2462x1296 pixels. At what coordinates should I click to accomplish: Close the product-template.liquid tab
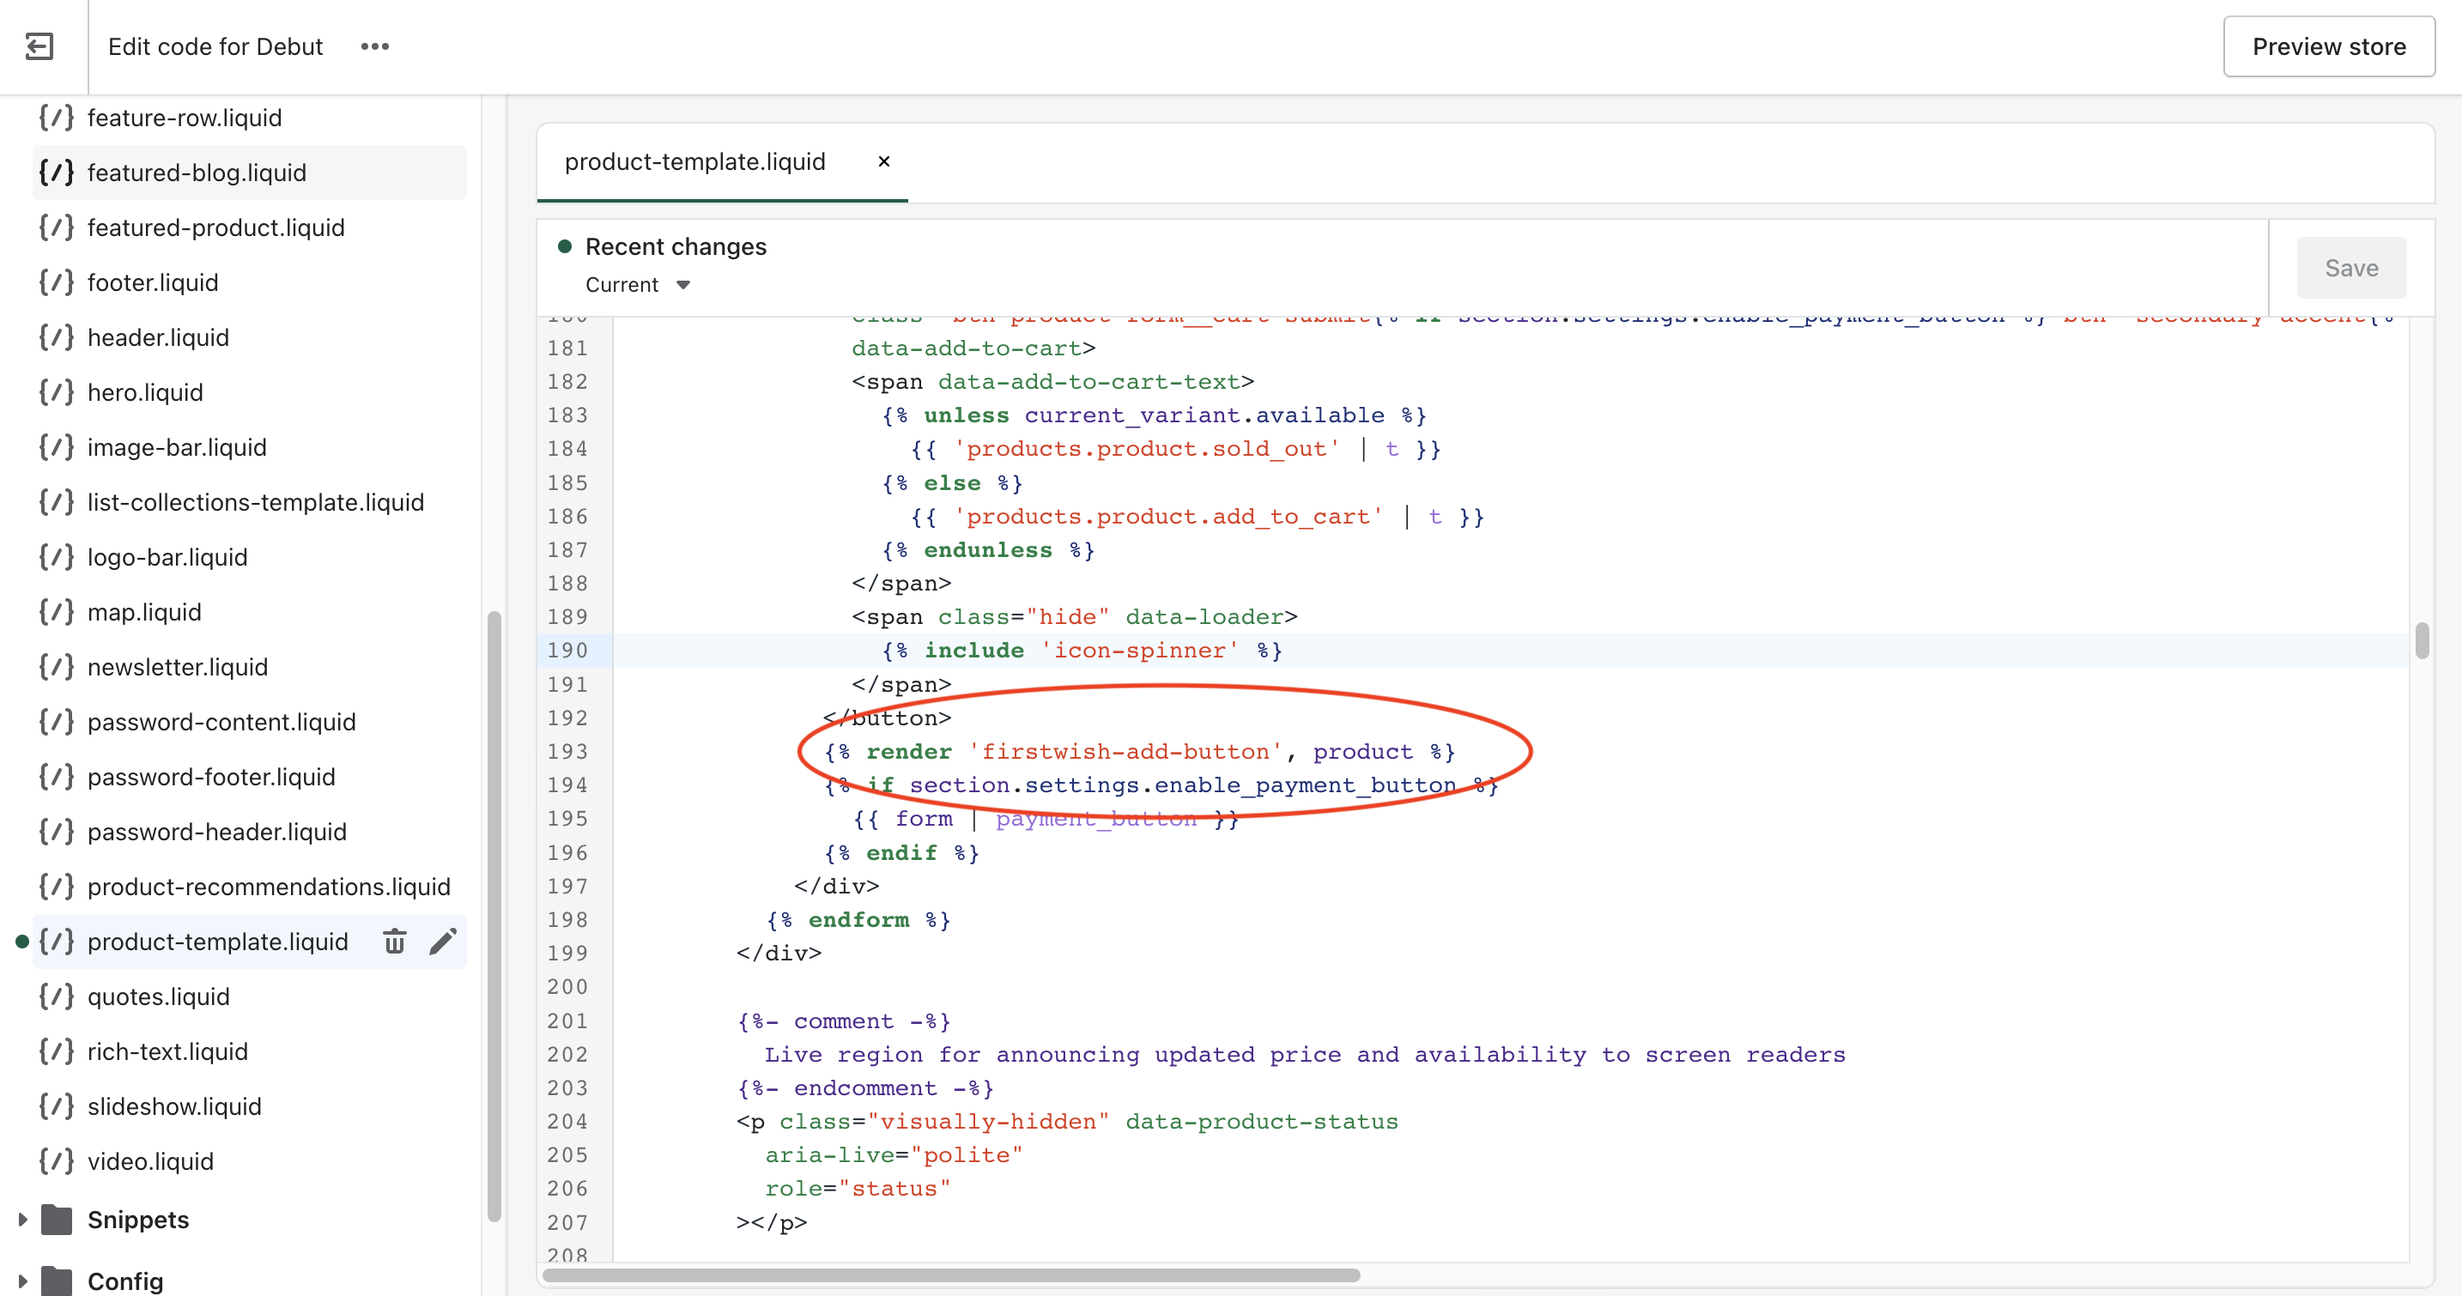(884, 161)
